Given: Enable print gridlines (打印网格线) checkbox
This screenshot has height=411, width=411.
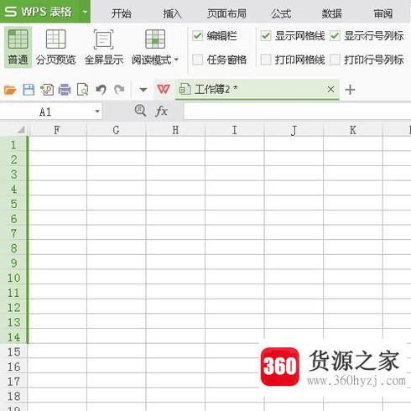Looking at the screenshot, I should tap(266, 60).
